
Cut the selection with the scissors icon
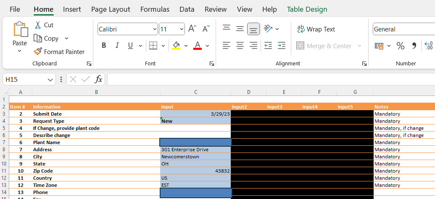38,25
